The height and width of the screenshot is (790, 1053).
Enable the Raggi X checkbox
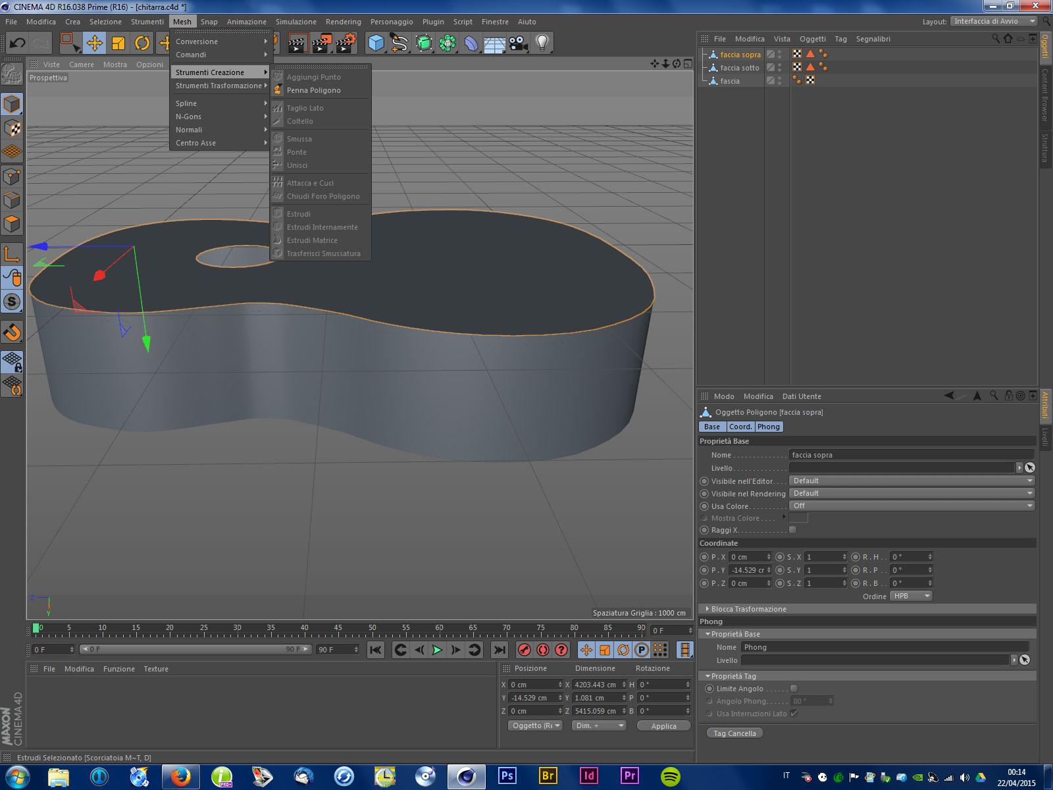[793, 530]
